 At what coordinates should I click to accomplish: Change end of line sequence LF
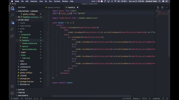pyautogui.click(x=150, y=98)
